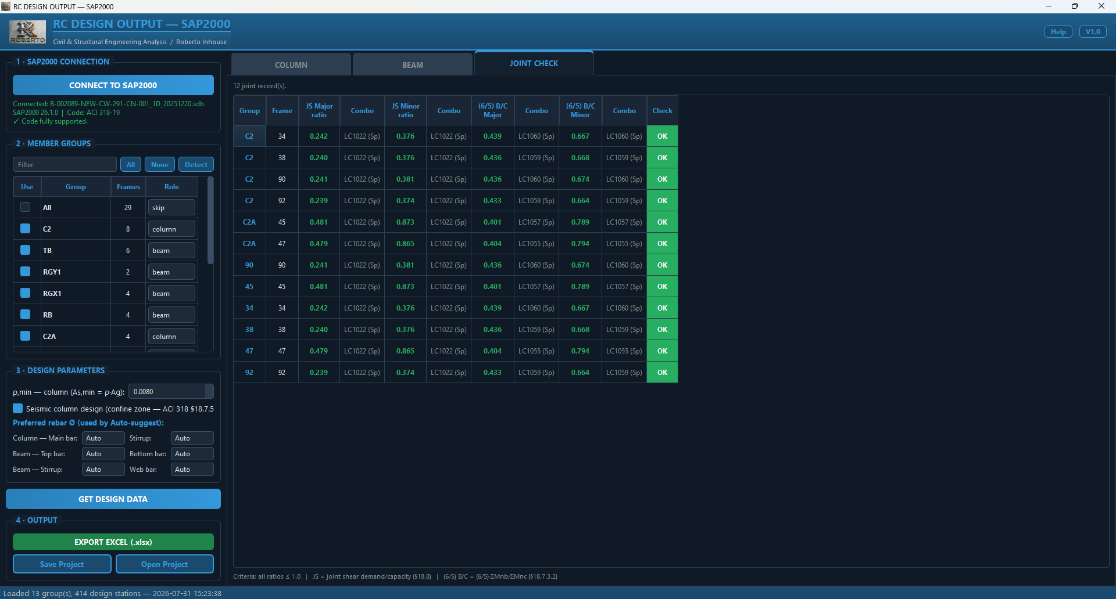
Task: Select group cell C2A in frame 47 row
Action: click(249, 244)
